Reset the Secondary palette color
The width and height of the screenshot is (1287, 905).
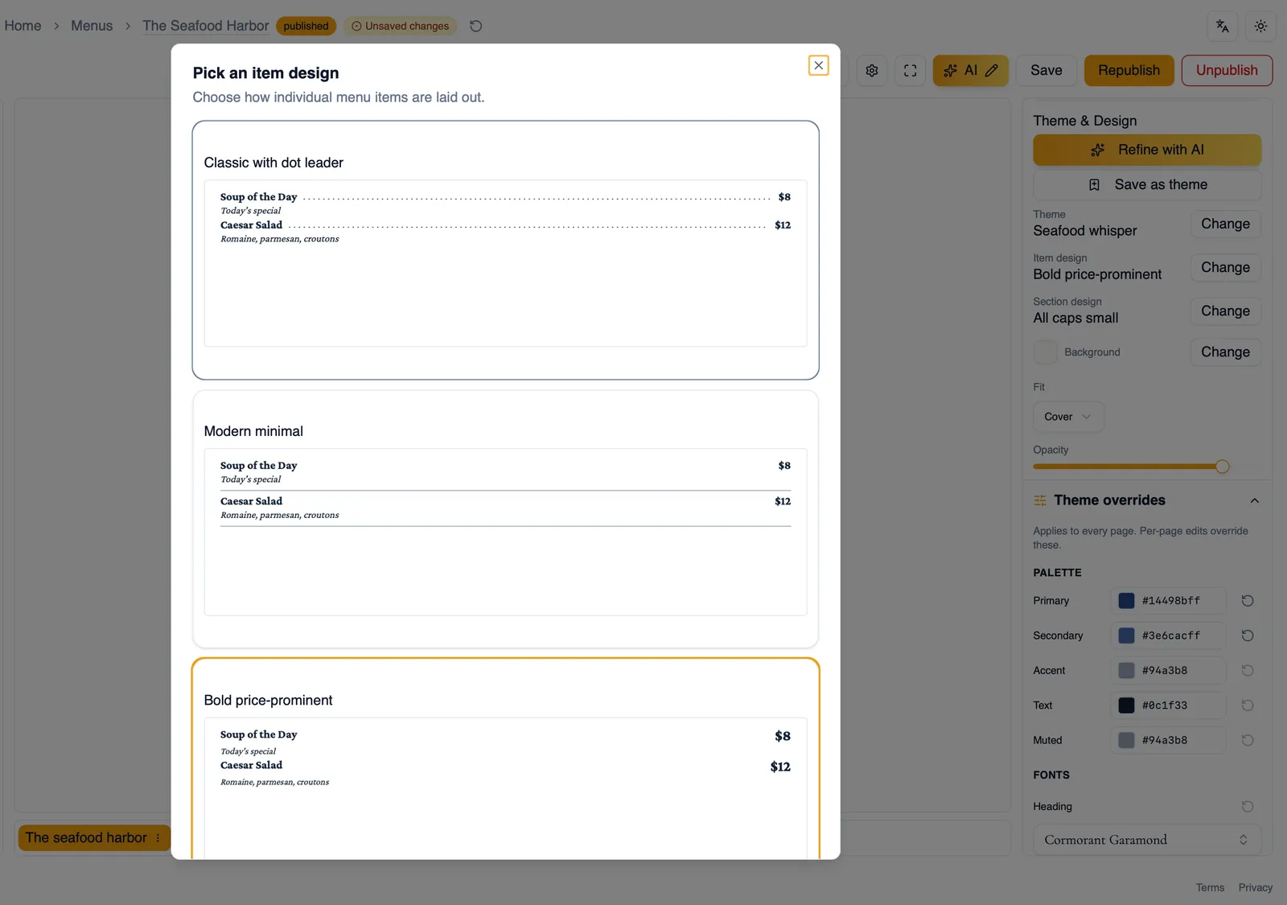pos(1248,636)
